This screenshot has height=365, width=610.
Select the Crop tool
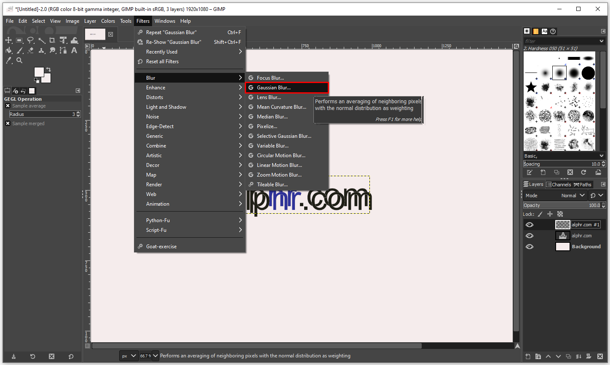click(52, 40)
